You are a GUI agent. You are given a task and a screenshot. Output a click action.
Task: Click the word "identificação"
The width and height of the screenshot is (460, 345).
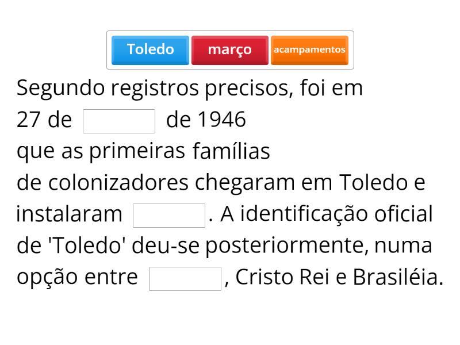pos(304,214)
